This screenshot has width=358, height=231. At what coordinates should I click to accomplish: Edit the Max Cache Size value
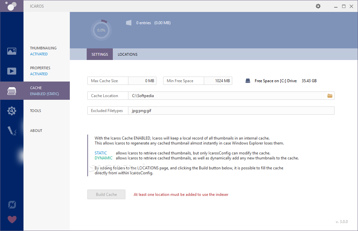tap(142, 81)
